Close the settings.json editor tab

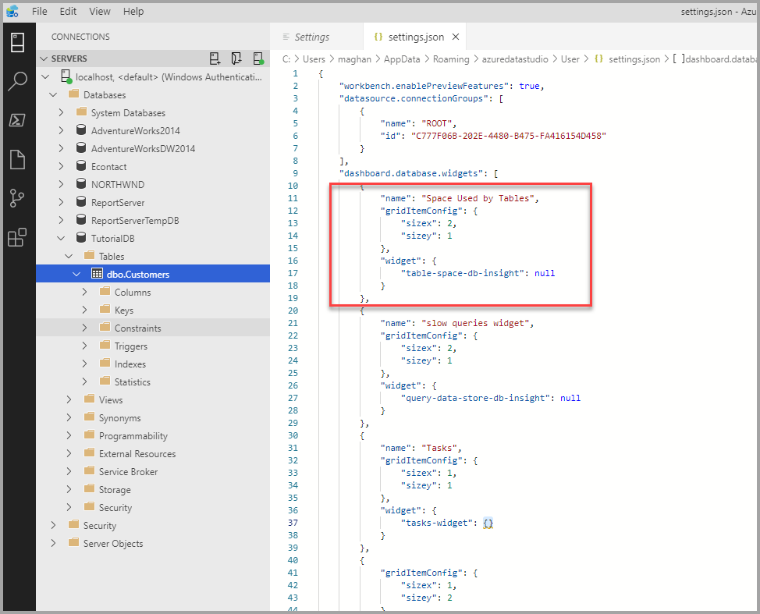point(456,36)
